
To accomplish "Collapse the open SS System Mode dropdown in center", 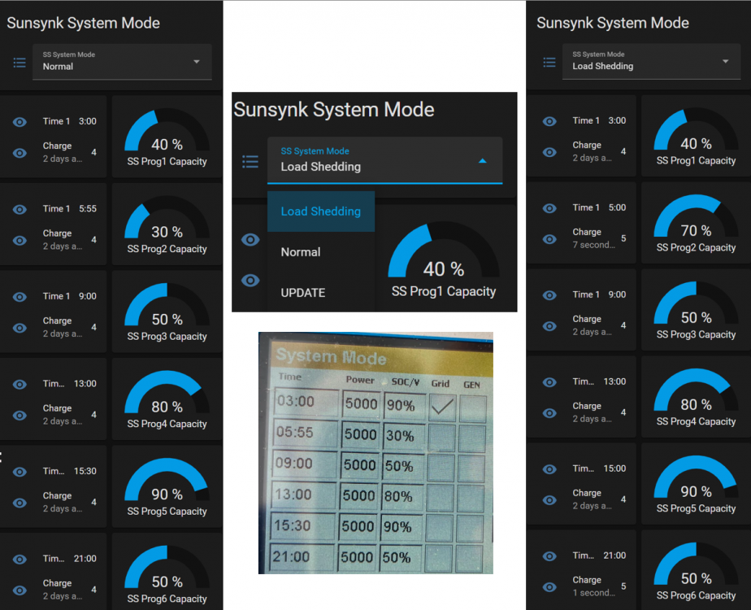I will [384, 160].
